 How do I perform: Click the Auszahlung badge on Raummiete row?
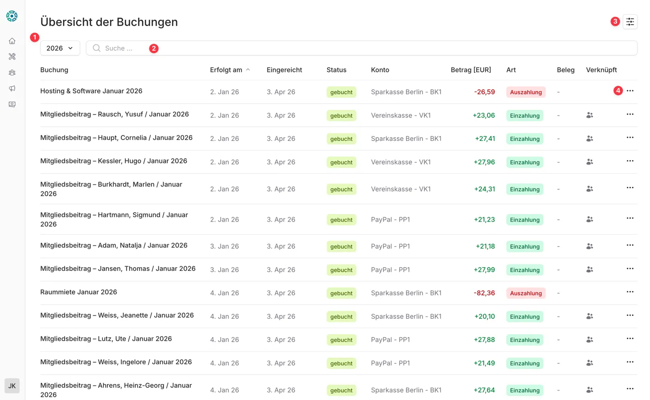coord(525,293)
